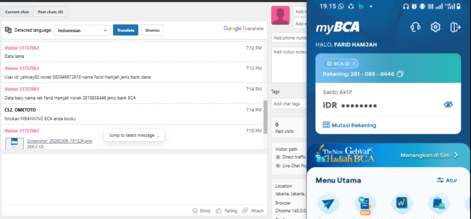Click the visitor avatar picture
Viewport: 471px width, 219px height.
281,15
